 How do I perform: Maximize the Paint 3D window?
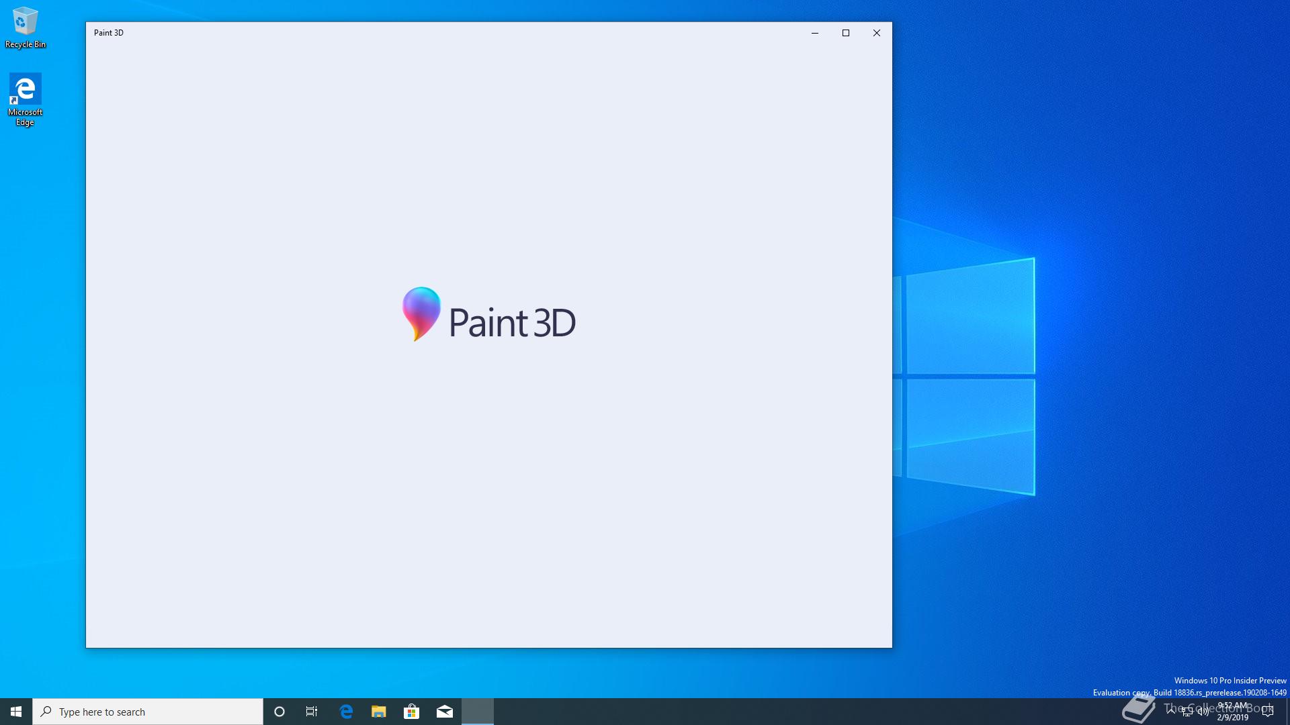[x=846, y=33]
